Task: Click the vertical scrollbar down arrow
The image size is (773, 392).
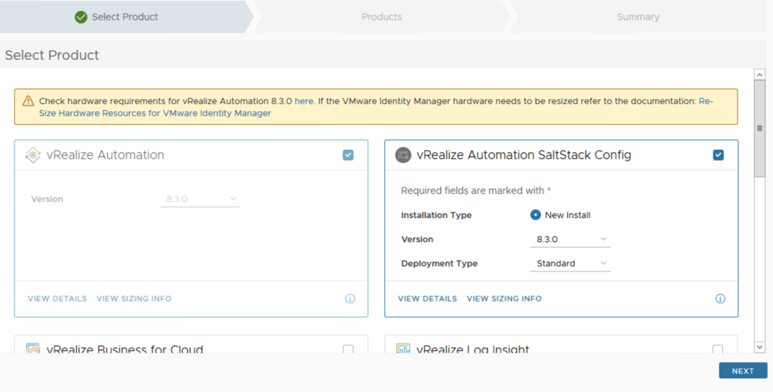Action: [x=759, y=347]
